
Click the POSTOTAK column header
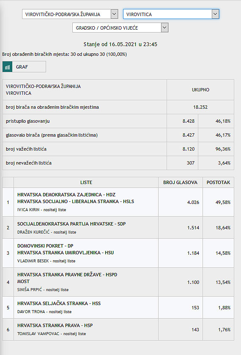[218, 182]
